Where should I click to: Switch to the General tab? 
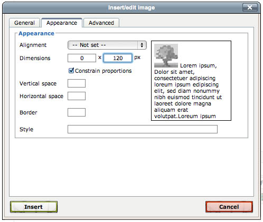24,23
